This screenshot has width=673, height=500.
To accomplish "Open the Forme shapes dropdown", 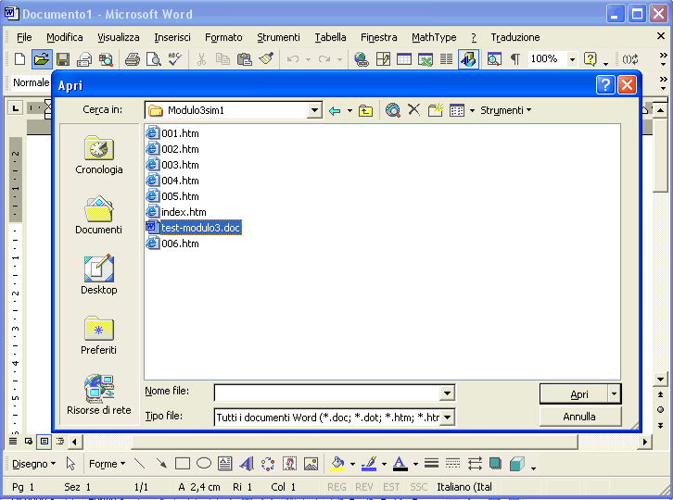I will (107, 464).
